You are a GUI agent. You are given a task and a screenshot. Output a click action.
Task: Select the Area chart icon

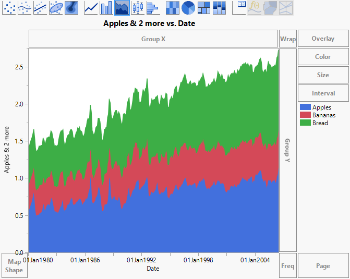click(122, 7)
